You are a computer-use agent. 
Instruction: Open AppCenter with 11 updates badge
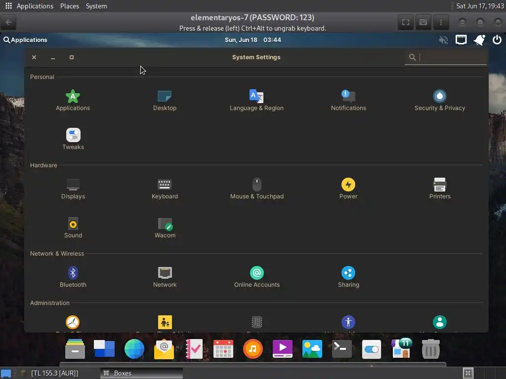point(401,348)
